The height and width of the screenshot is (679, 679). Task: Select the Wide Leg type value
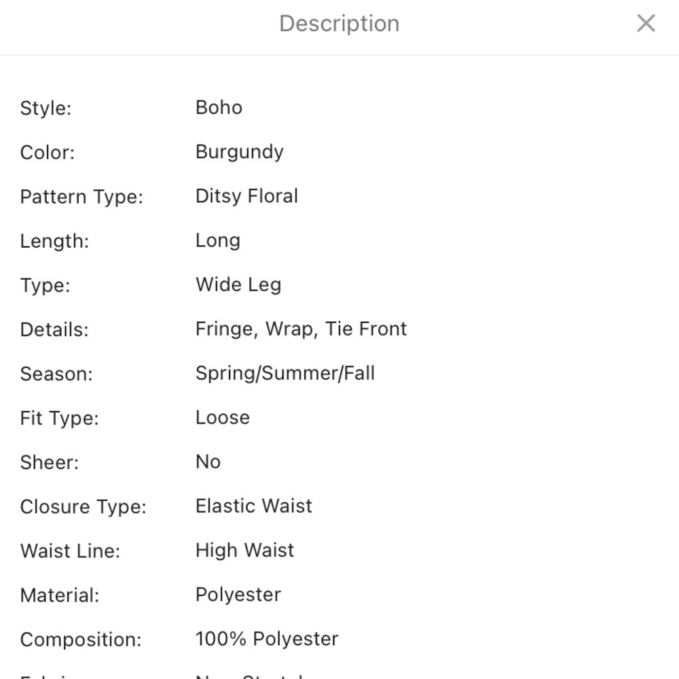click(238, 285)
